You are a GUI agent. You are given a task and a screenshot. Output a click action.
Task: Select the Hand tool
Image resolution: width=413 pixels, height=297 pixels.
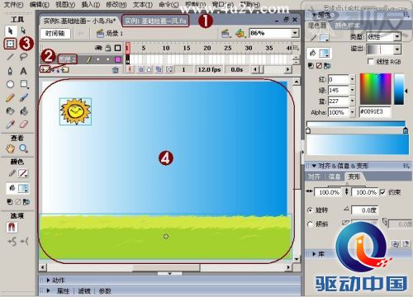[11, 148]
